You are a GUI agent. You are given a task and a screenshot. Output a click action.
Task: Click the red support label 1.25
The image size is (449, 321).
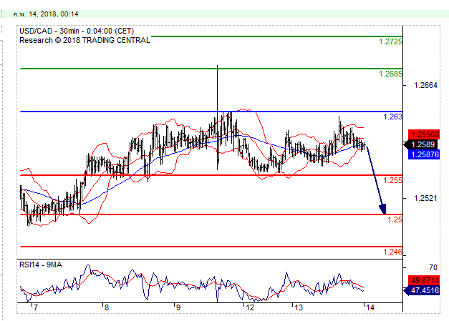(x=395, y=219)
